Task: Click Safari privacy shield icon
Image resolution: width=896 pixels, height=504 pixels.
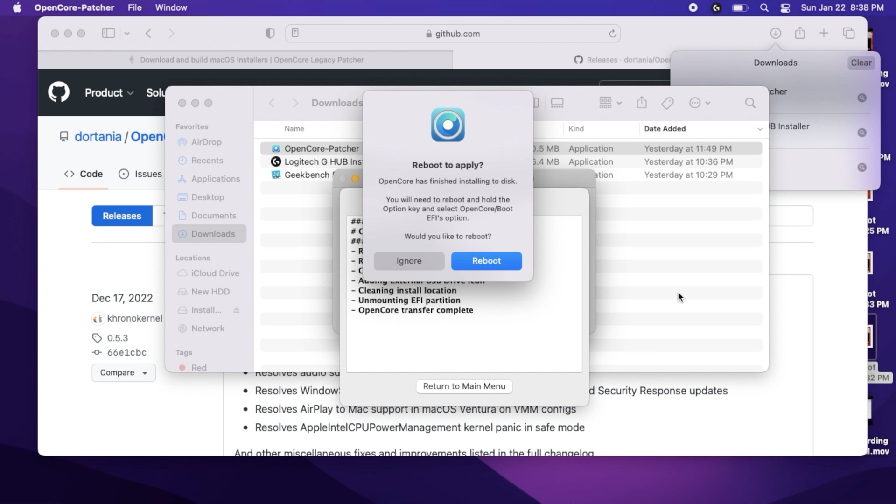Action: (270, 33)
